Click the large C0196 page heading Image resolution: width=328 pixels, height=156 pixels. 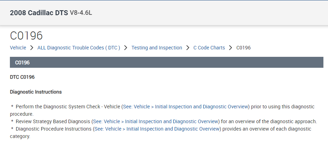[x=26, y=36]
